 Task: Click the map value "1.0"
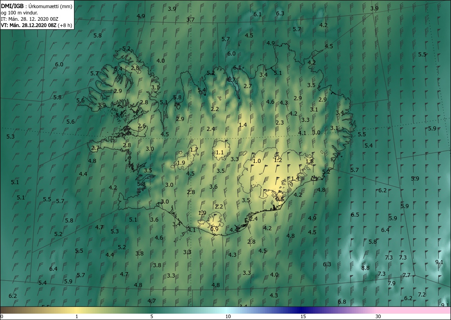tap(257, 161)
